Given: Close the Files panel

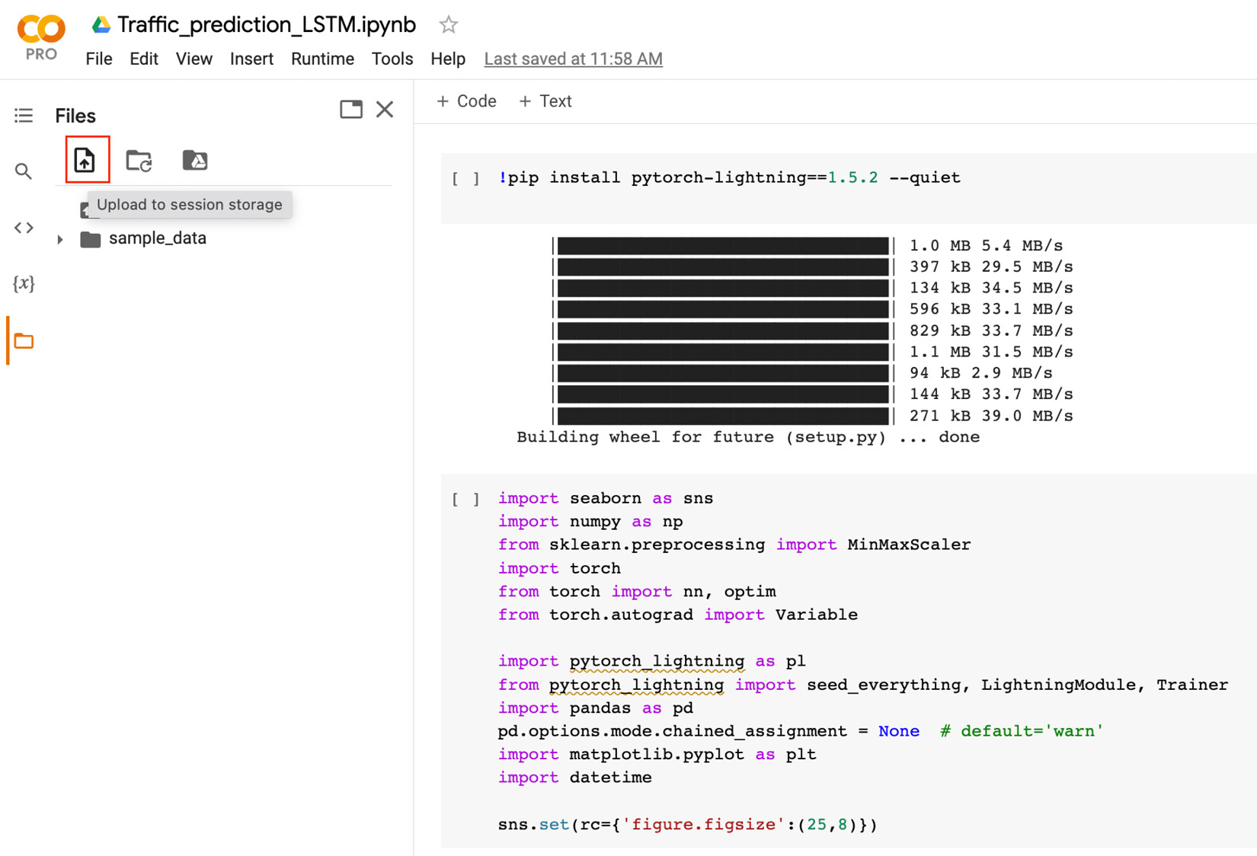Looking at the screenshot, I should click(x=385, y=109).
